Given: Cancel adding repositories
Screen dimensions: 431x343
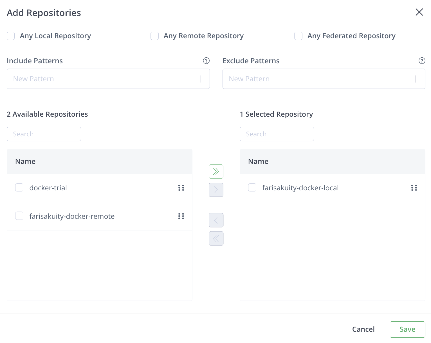Looking at the screenshot, I should tap(363, 329).
